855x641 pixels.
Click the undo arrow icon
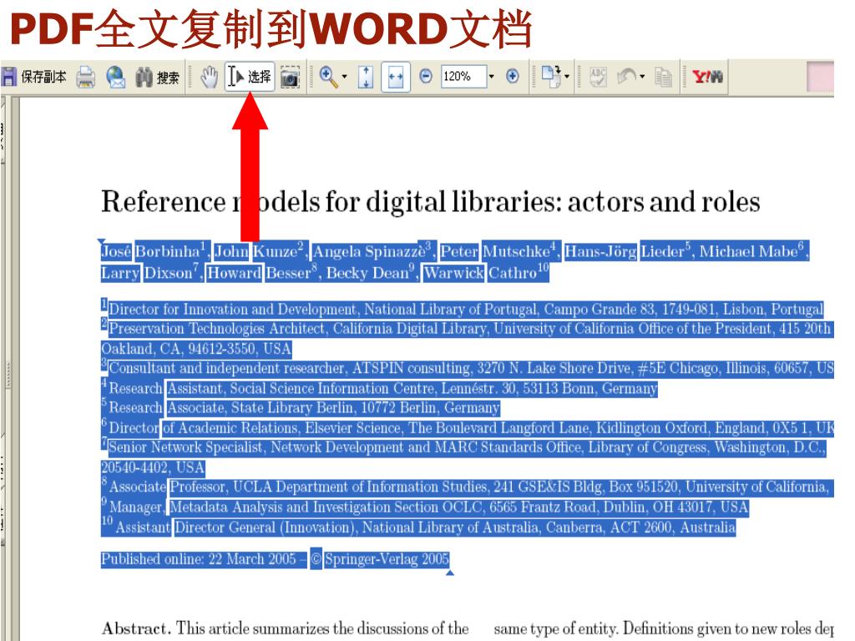[x=626, y=76]
